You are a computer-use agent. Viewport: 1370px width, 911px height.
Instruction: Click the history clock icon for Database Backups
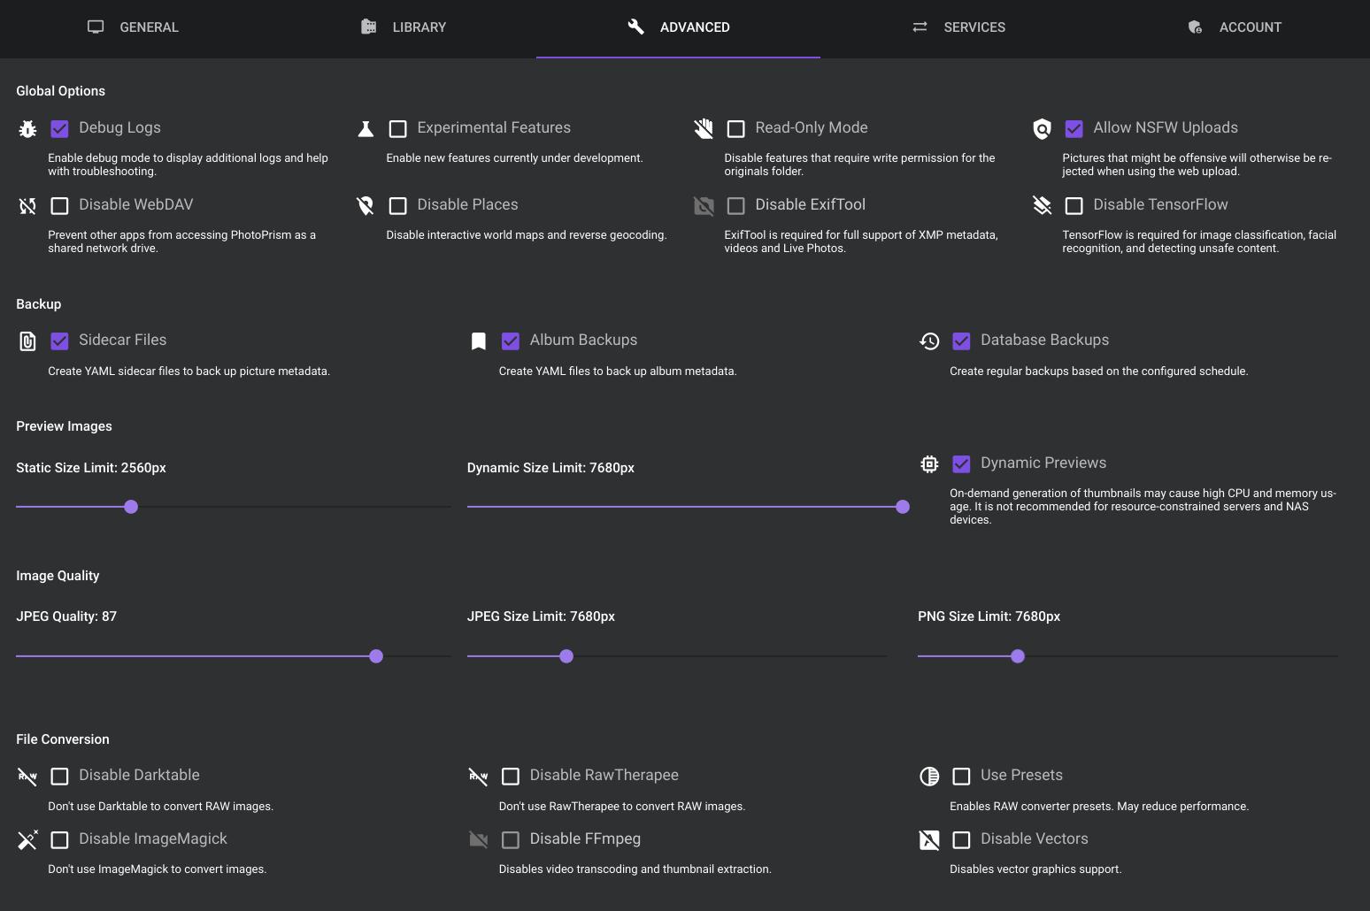point(929,341)
